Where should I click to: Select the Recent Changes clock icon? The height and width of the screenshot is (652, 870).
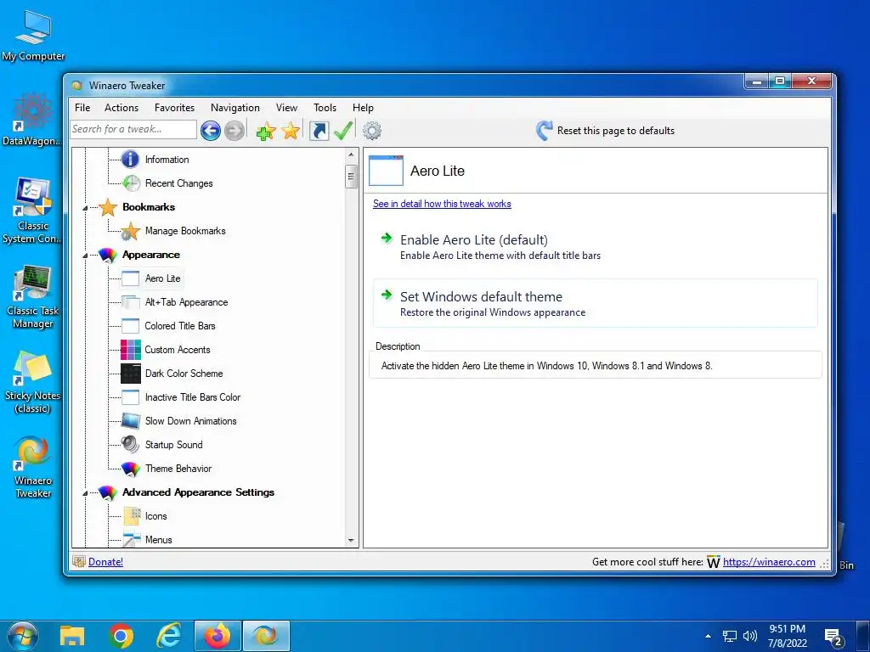[131, 183]
